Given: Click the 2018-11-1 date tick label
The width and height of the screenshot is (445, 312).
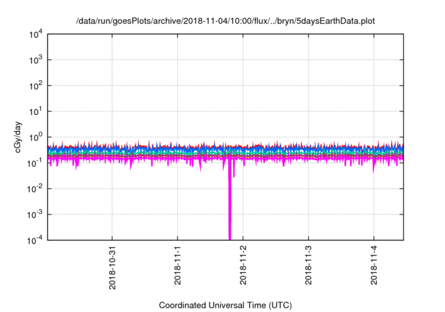Looking at the screenshot, I should point(177,265).
